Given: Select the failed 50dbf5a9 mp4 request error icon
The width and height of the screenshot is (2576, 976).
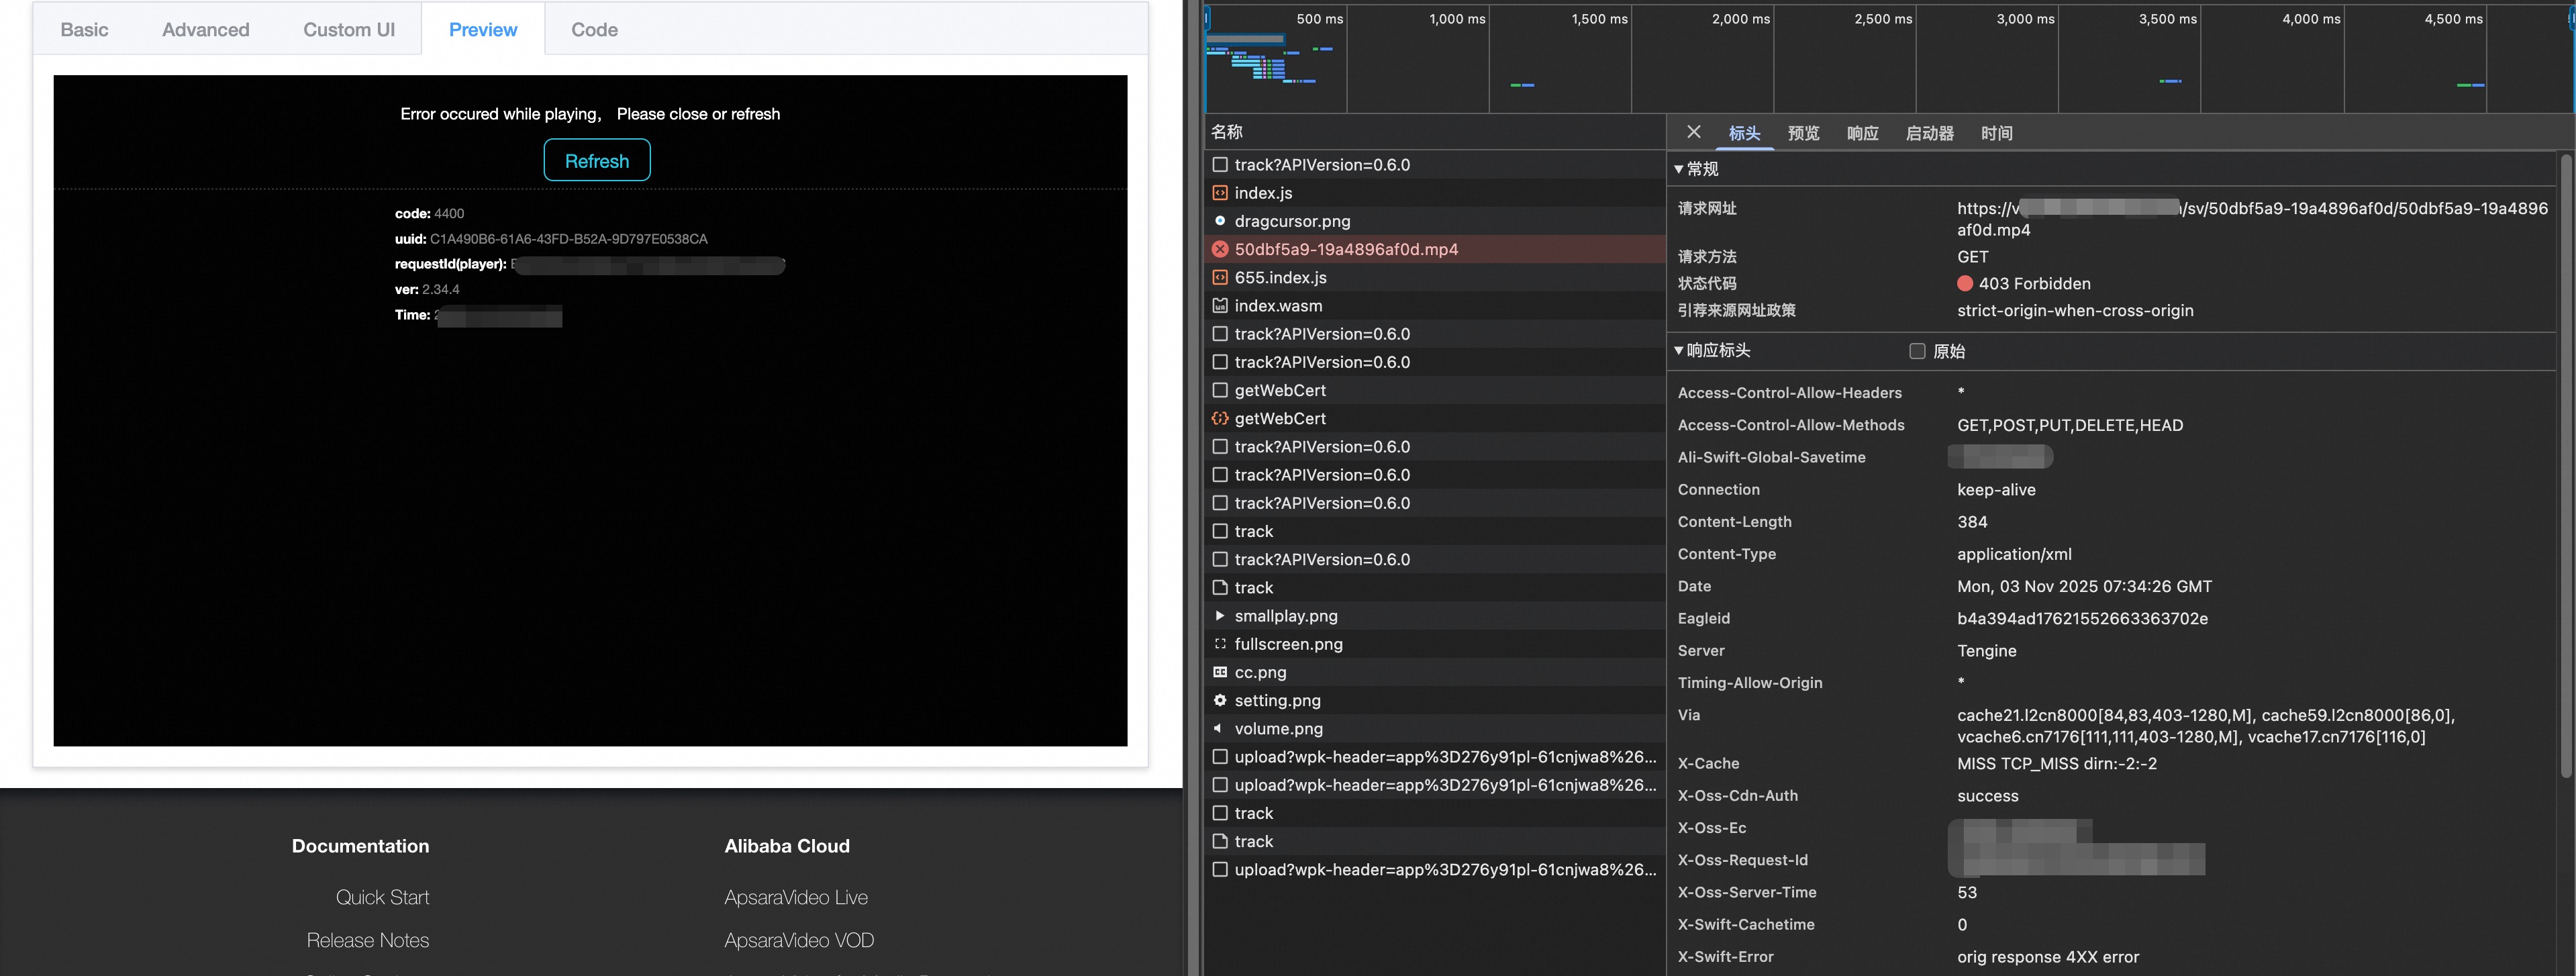Looking at the screenshot, I should click(x=1220, y=249).
